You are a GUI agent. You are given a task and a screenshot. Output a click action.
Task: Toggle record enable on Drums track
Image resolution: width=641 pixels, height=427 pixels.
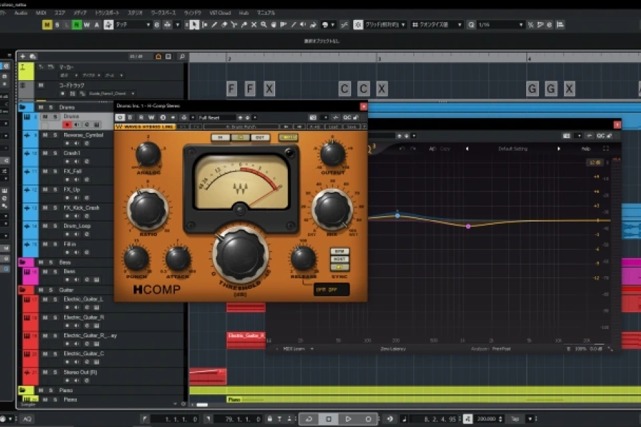[67, 125]
